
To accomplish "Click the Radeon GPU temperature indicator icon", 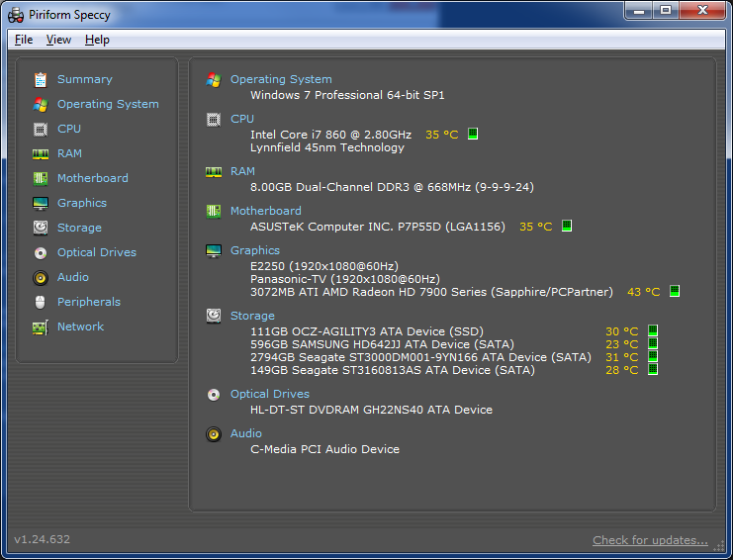I will point(675,291).
